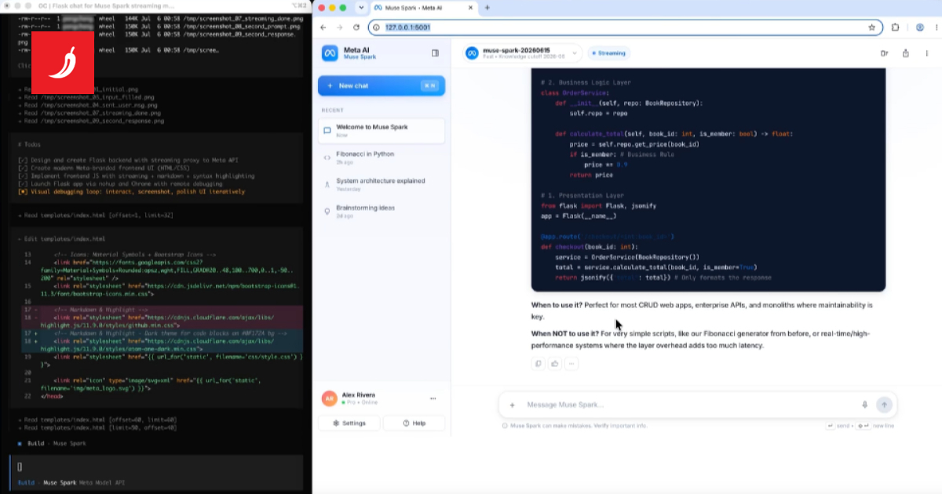
Task: Click 'Alex Rivera' user name in sidebar
Action: pos(360,395)
